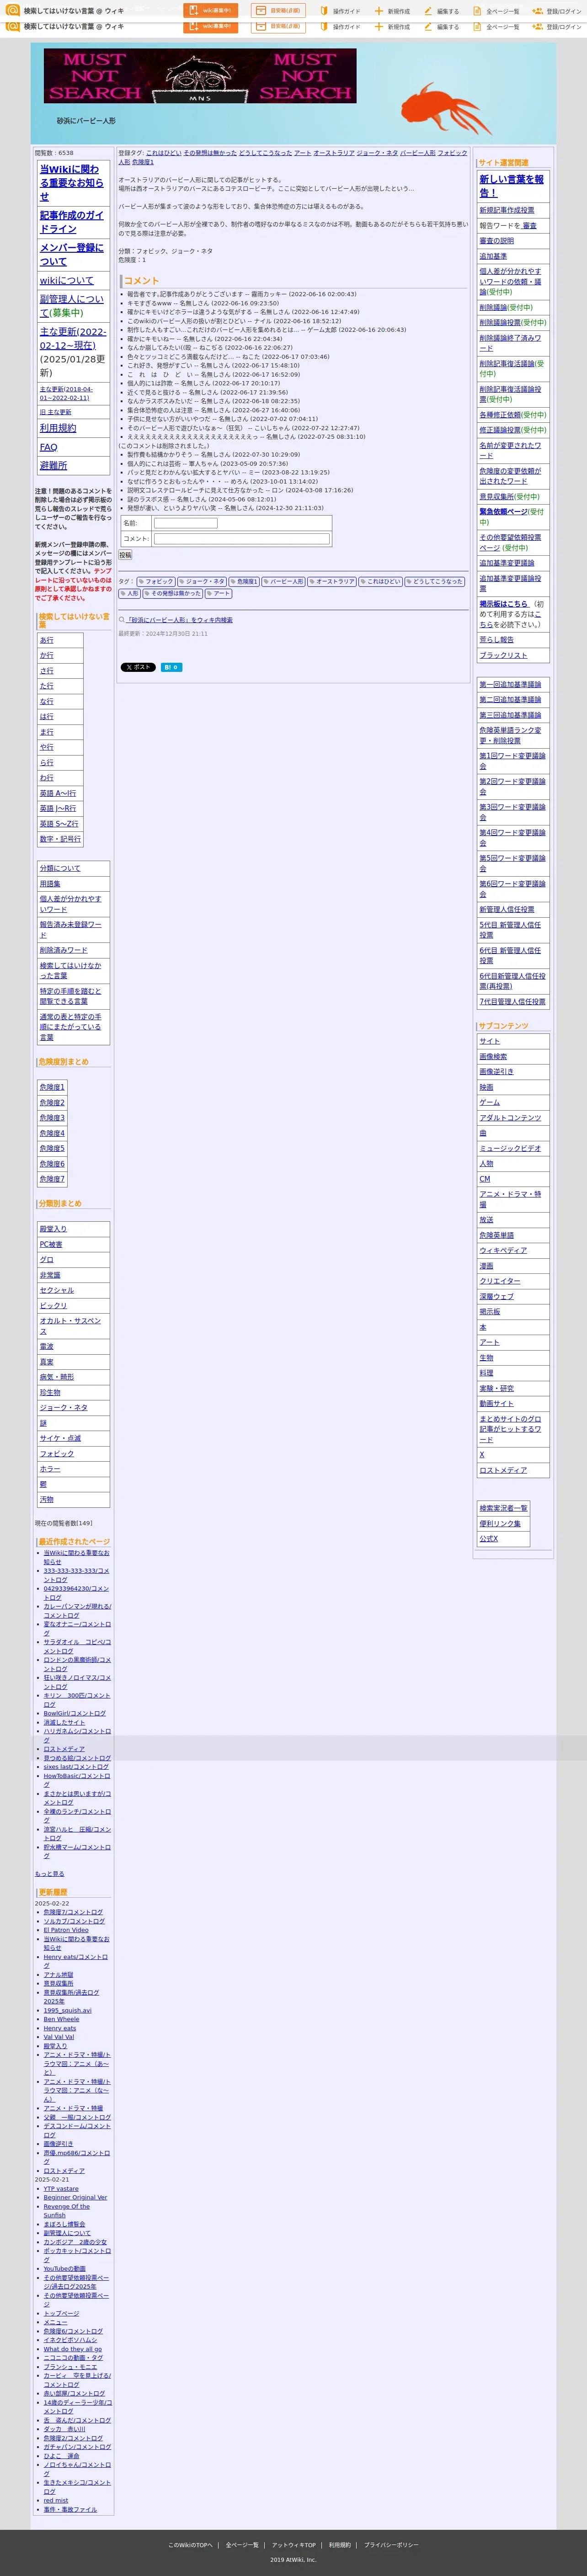
Task: Click the バービー人形 tag chip below comments
Action: (283, 581)
